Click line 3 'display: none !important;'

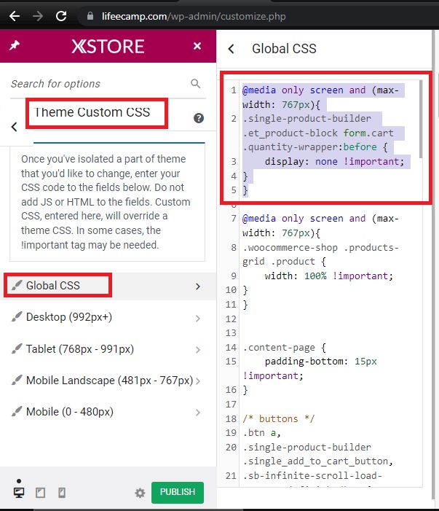point(334,161)
